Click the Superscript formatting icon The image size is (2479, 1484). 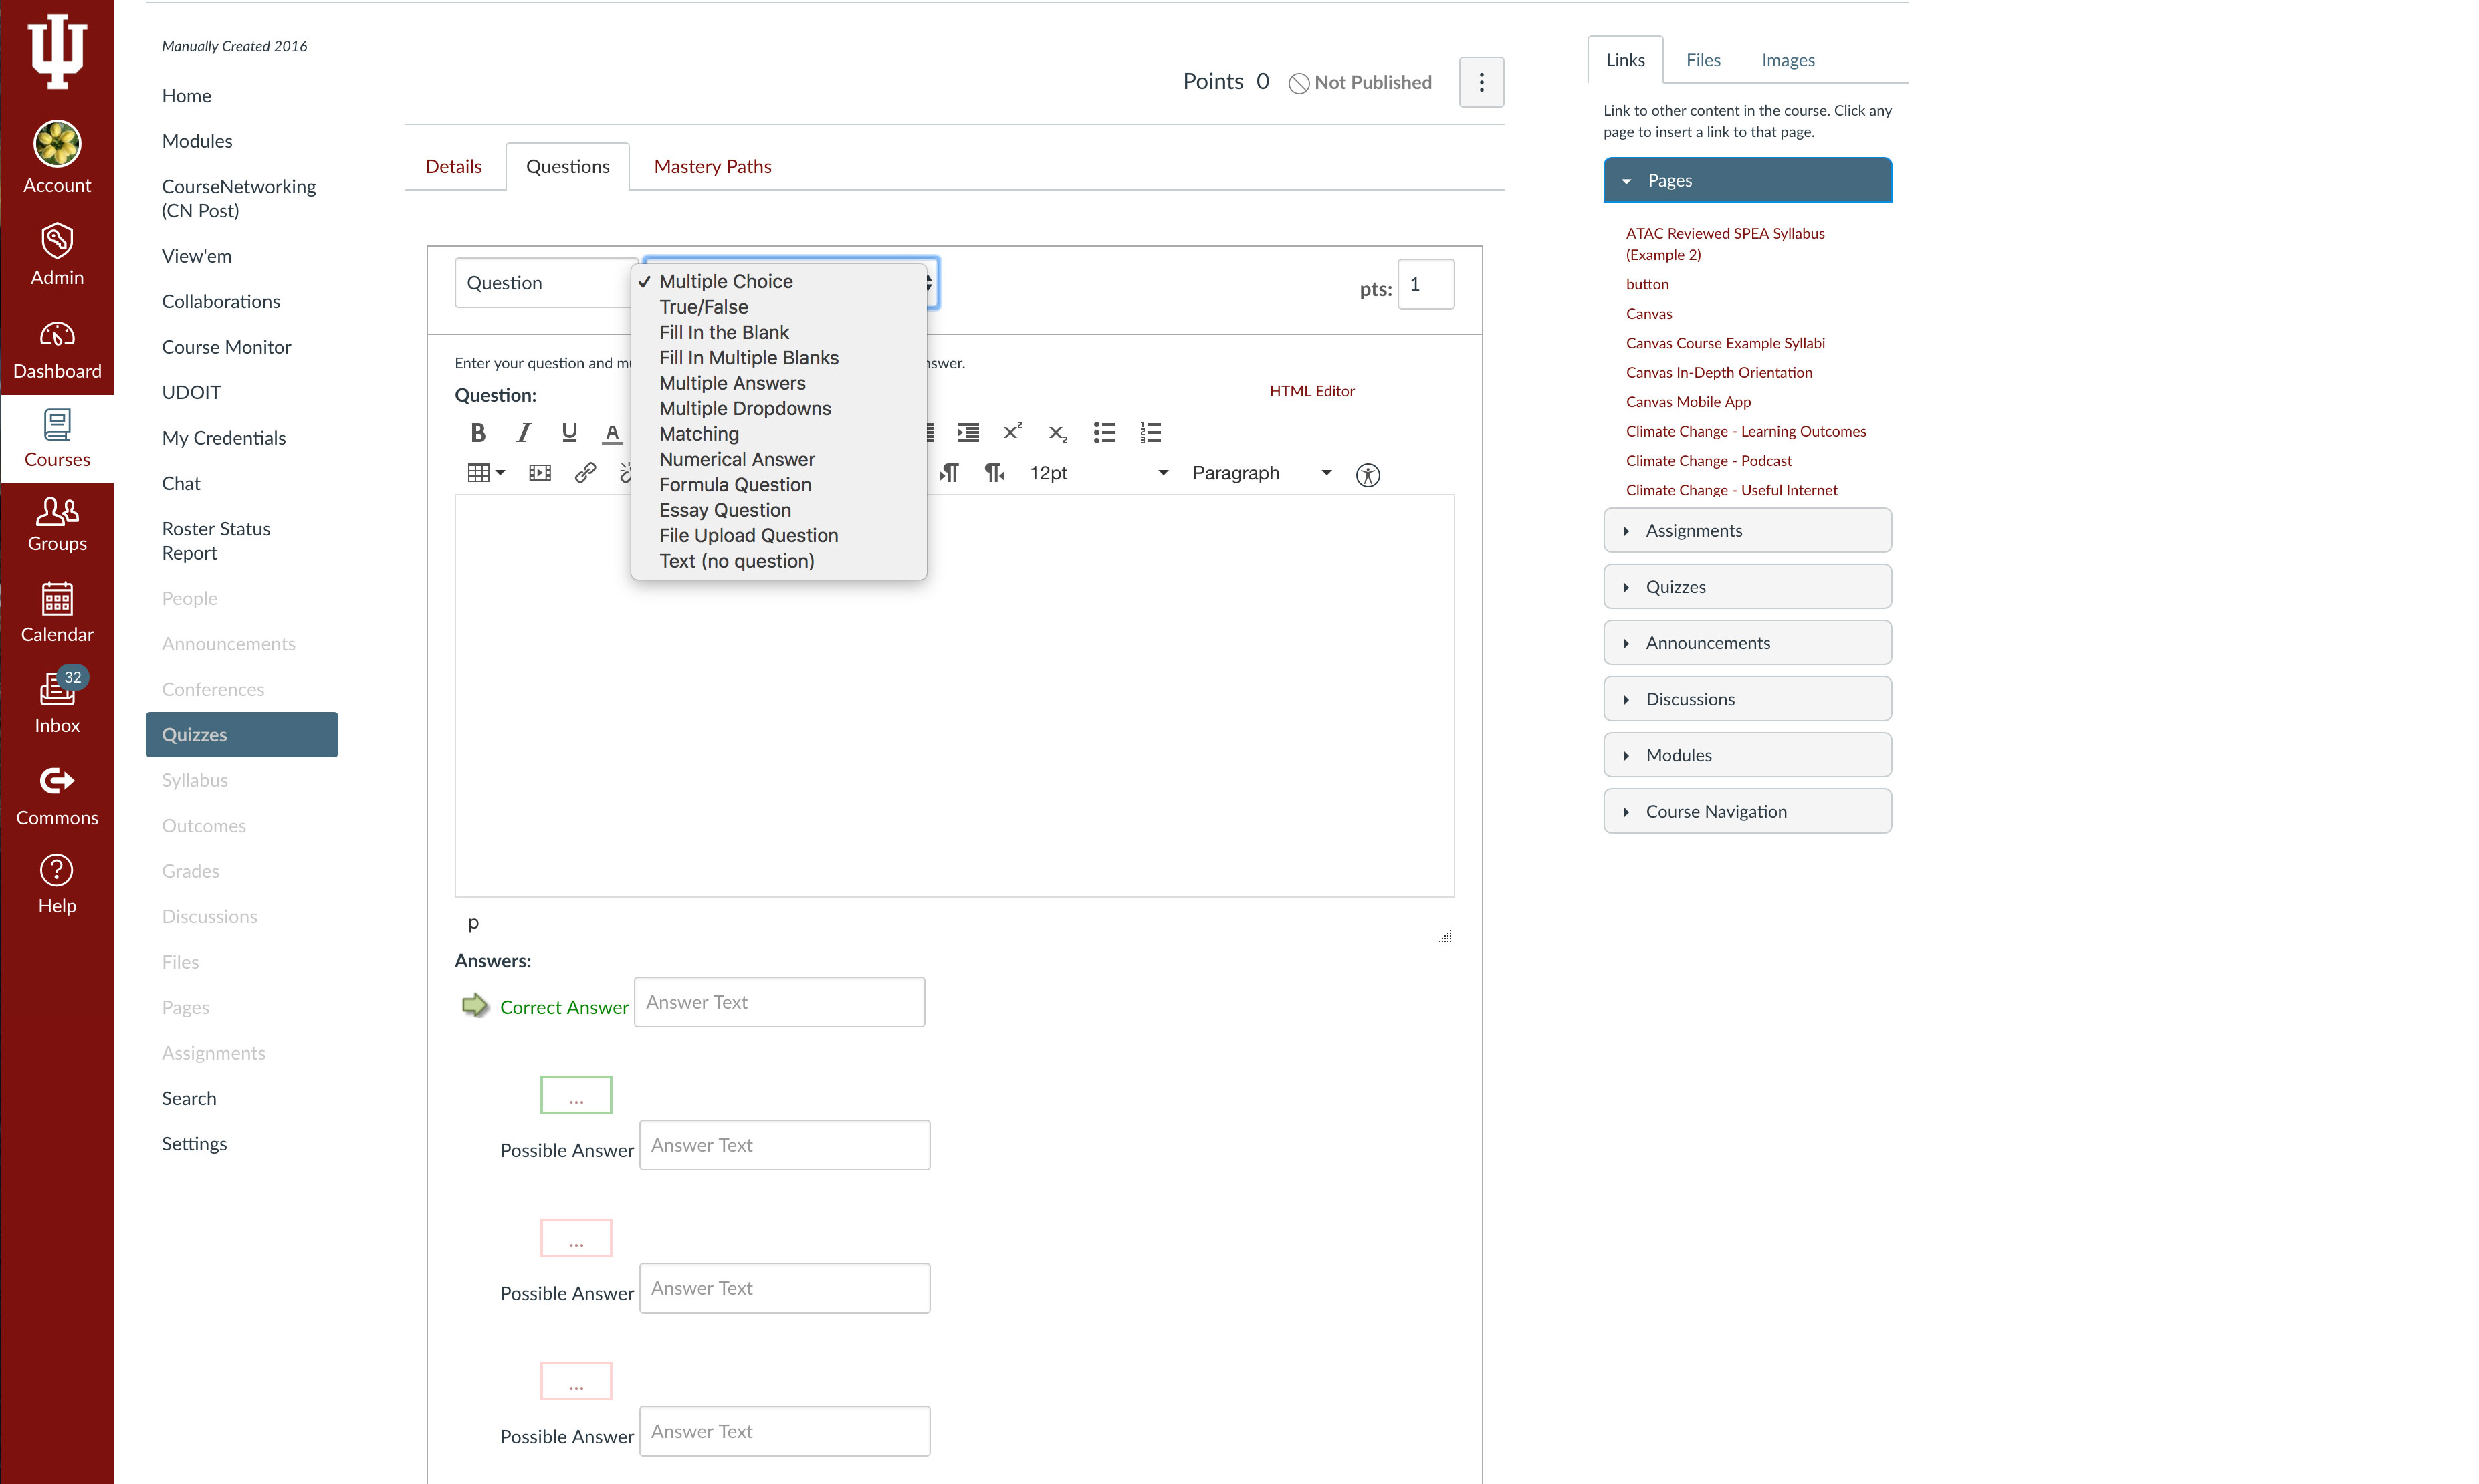tap(1010, 433)
